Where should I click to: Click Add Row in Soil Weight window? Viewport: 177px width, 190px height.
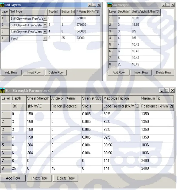tap(119, 73)
